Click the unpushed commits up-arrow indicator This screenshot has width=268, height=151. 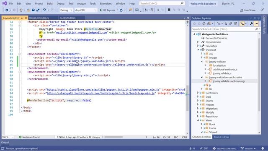pos(192,148)
